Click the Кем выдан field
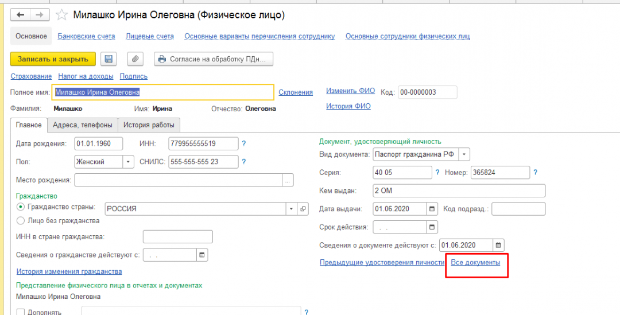Image resolution: width=620 pixels, height=315 pixels. click(459, 190)
